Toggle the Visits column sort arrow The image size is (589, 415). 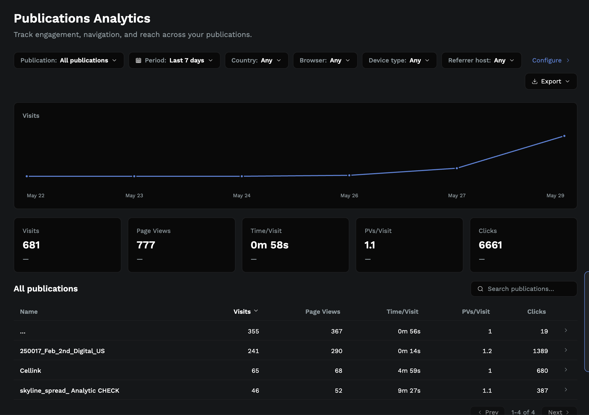click(256, 311)
